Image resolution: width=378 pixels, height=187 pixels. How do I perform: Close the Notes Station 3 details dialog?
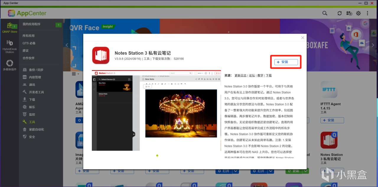pos(303,38)
